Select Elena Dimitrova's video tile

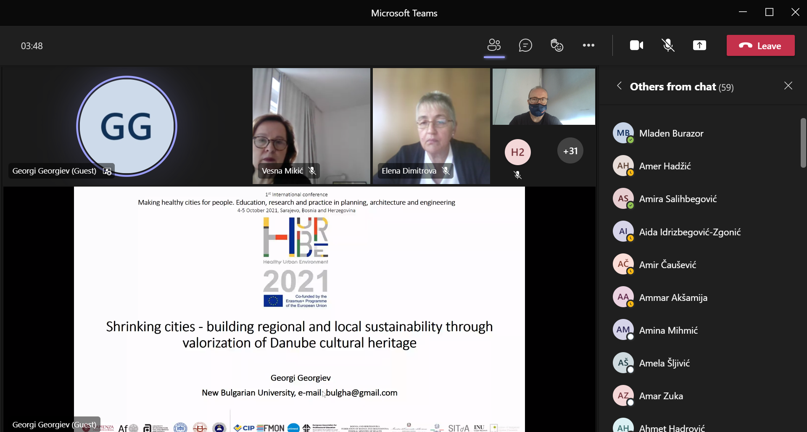[431, 126]
